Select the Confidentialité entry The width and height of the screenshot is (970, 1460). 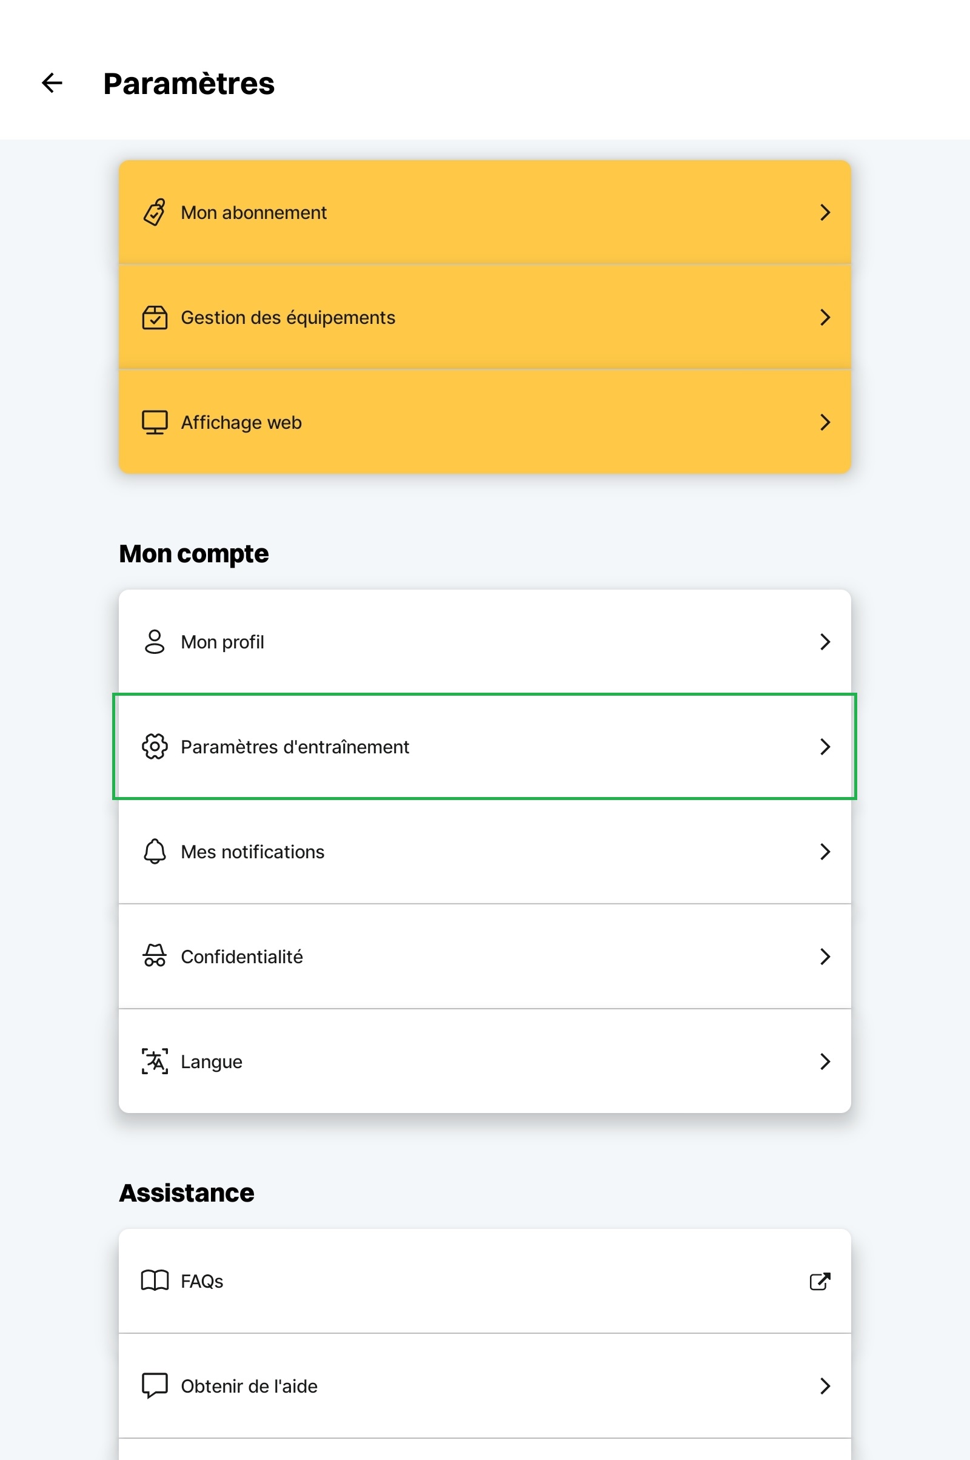coord(484,956)
